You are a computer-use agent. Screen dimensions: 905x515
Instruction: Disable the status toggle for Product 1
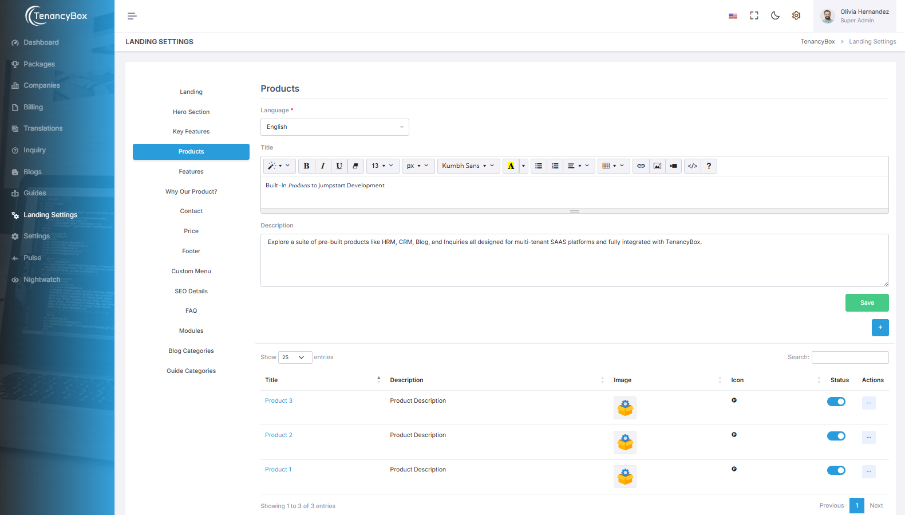pyautogui.click(x=836, y=470)
